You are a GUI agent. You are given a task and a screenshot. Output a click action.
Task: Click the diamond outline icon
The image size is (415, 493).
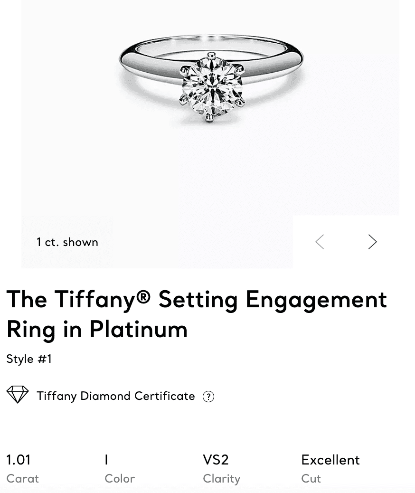[18, 395]
